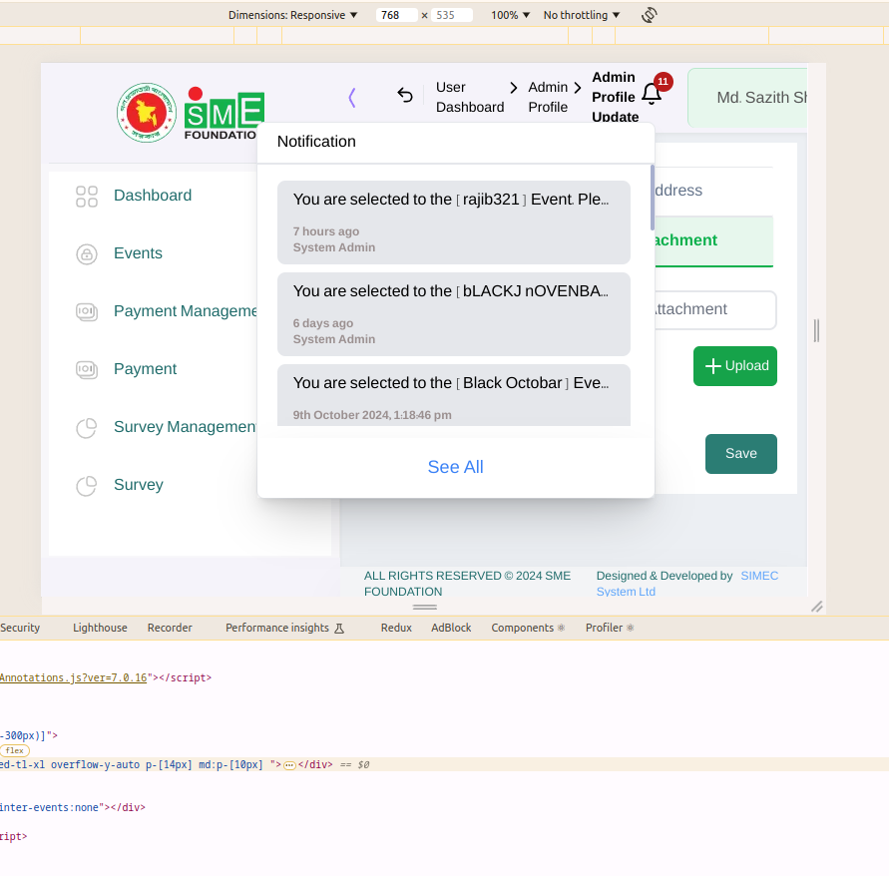Screen dimensions: 889x876
Task: Click the See All notifications link
Action: 455,467
